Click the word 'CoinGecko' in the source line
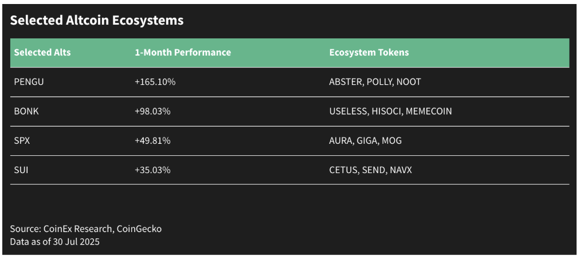580x259 pixels. tap(139, 229)
